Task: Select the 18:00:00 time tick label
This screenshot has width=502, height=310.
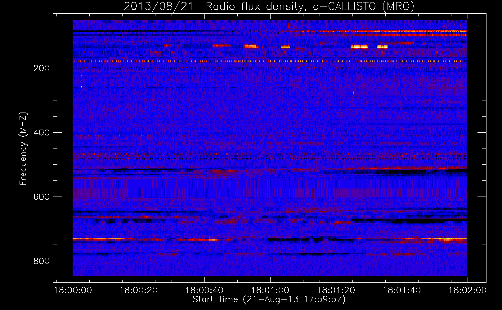Action: click(x=73, y=290)
